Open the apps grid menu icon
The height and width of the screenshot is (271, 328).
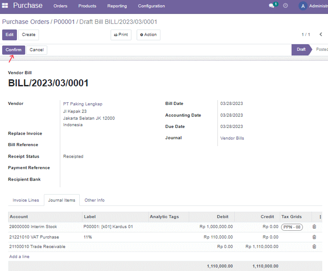coord(5,6)
